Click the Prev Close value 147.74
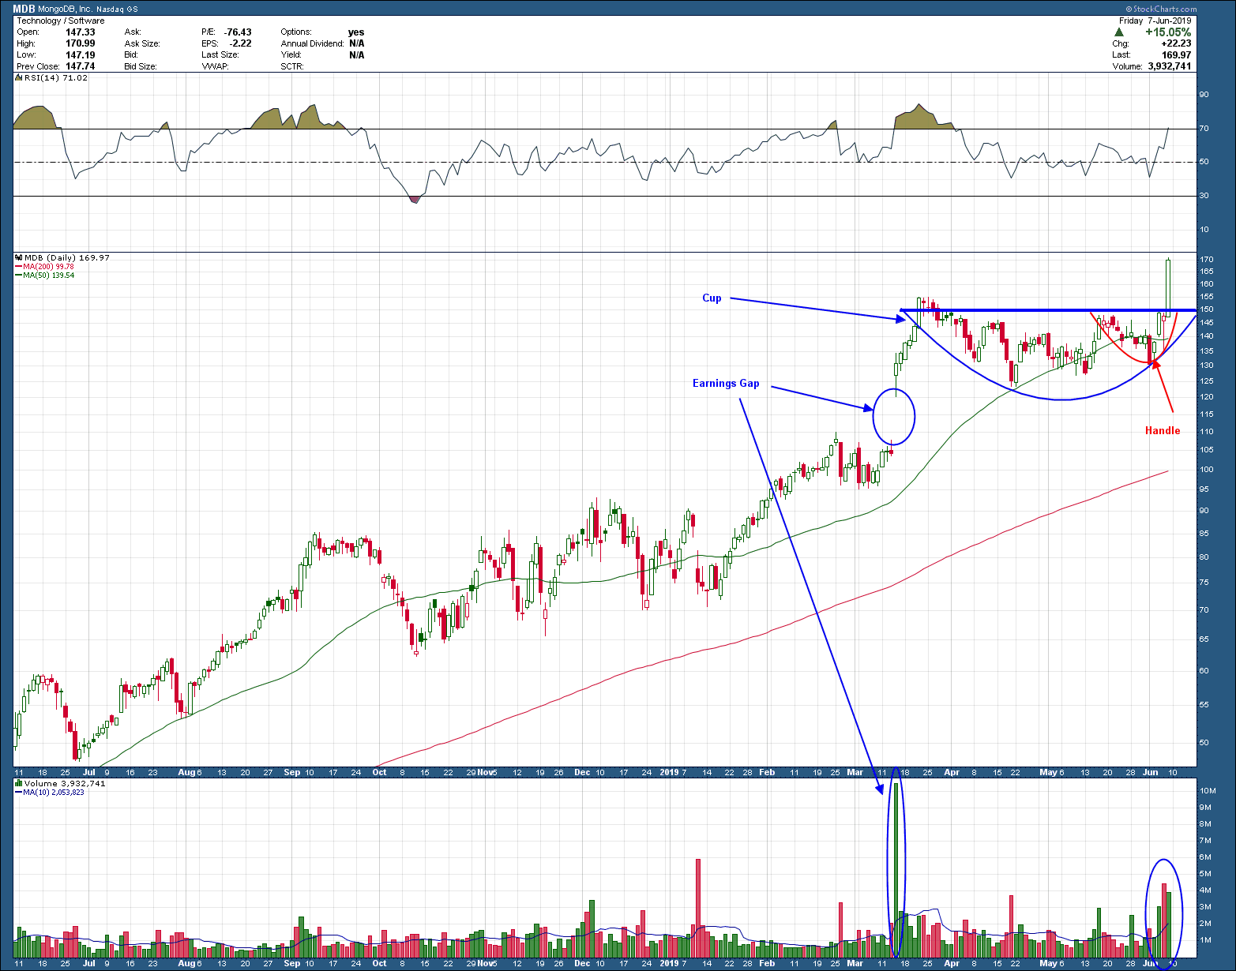Screen dimensions: 1236x971 81,67
